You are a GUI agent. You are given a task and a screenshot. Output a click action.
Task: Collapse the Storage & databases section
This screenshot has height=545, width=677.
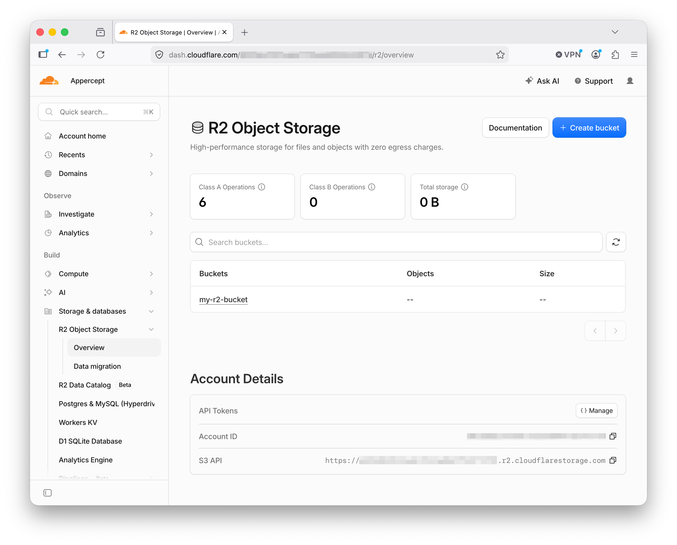click(151, 311)
